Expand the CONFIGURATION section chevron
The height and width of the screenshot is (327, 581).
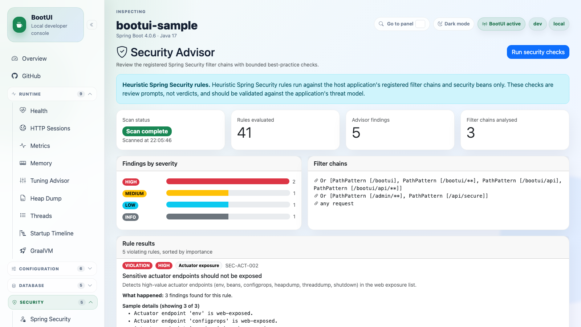click(90, 269)
